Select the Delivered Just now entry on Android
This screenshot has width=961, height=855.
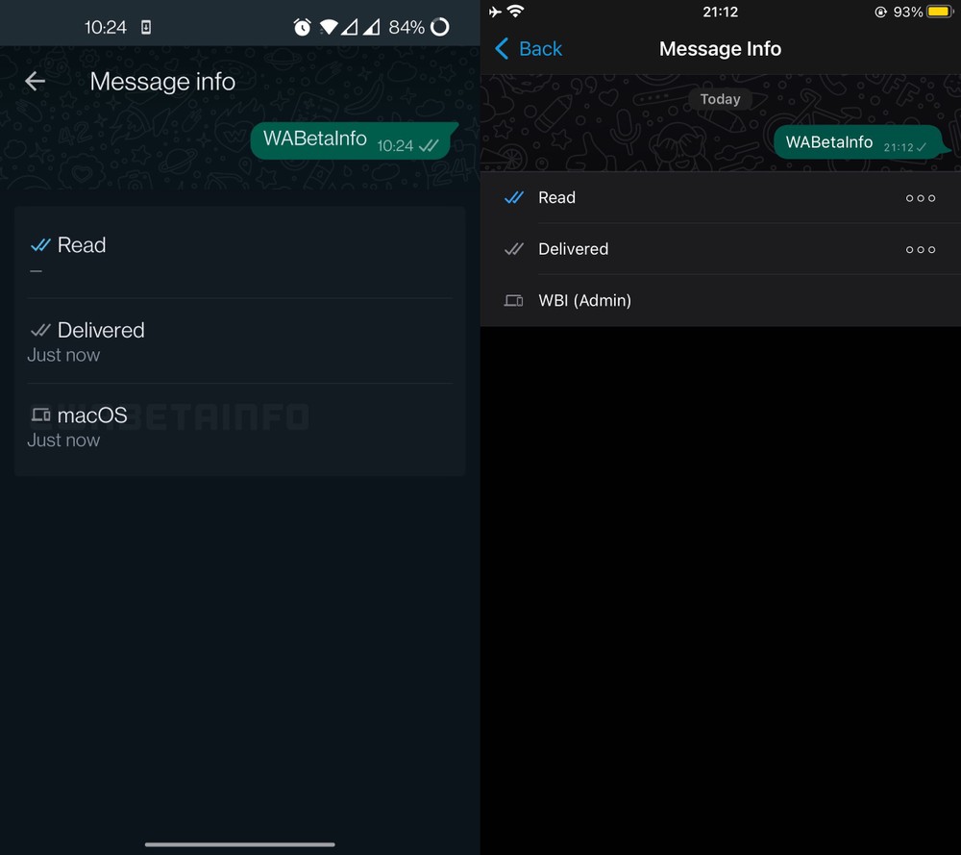(239, 341)
